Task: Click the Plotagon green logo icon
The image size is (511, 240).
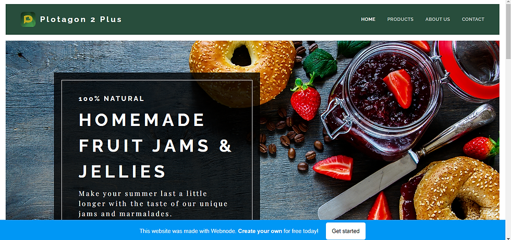Action: (28, 19)
